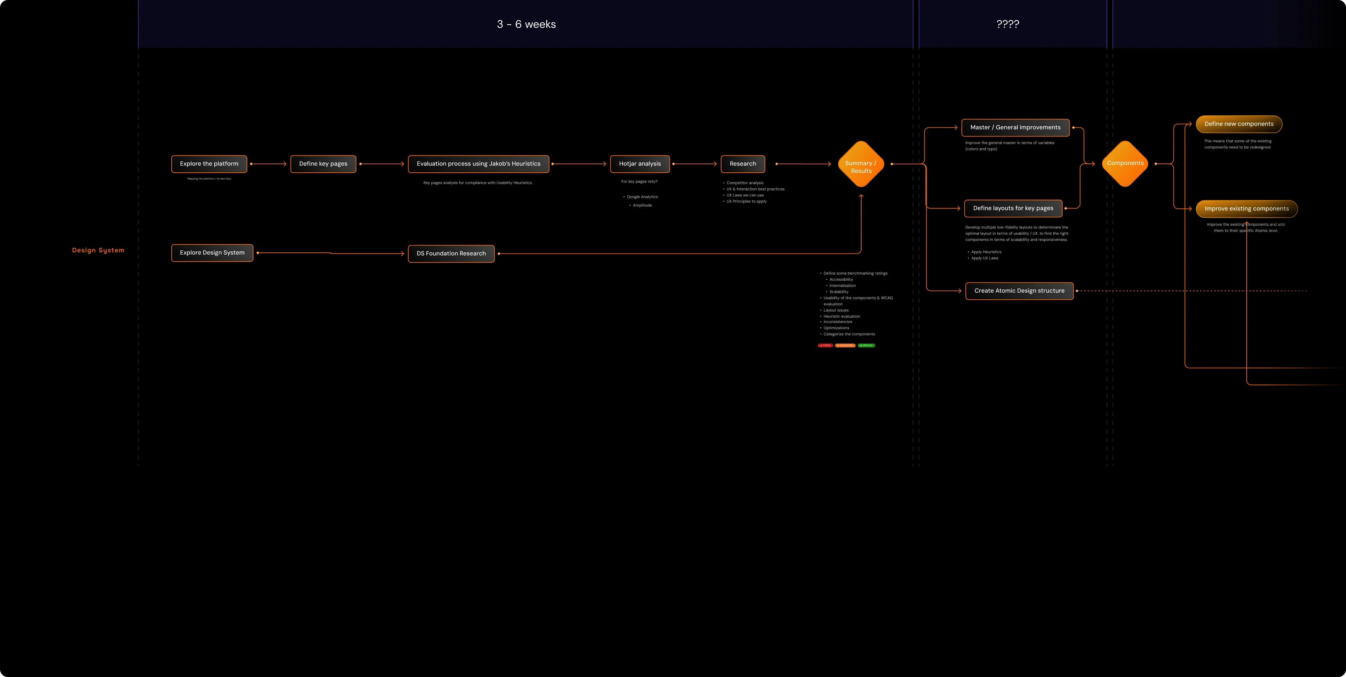Select Master / General improvements node

click(x=1015, y=127)
